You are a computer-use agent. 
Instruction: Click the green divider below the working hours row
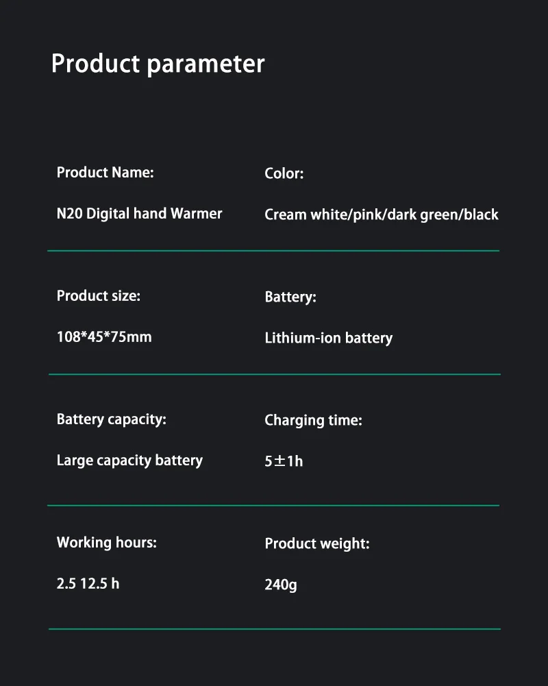point(274,628)
